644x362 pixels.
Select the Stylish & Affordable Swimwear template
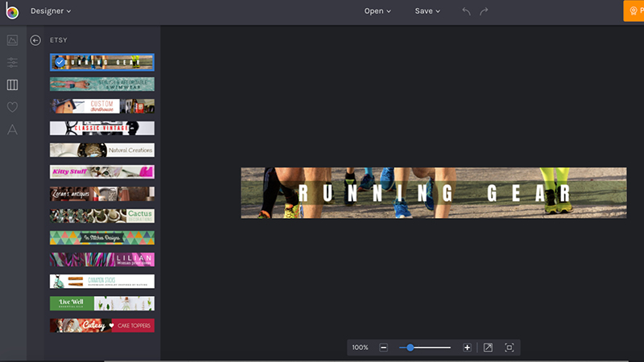coord(102,84)
